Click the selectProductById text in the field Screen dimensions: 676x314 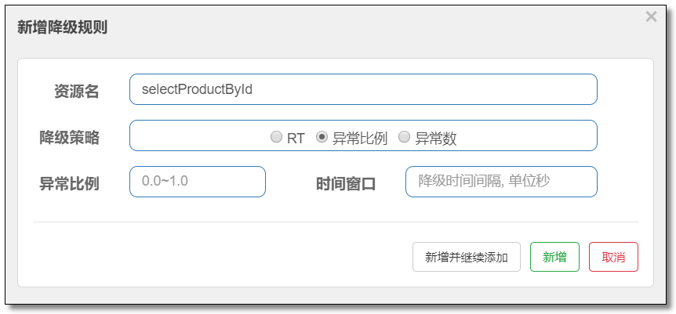(197, 89)
